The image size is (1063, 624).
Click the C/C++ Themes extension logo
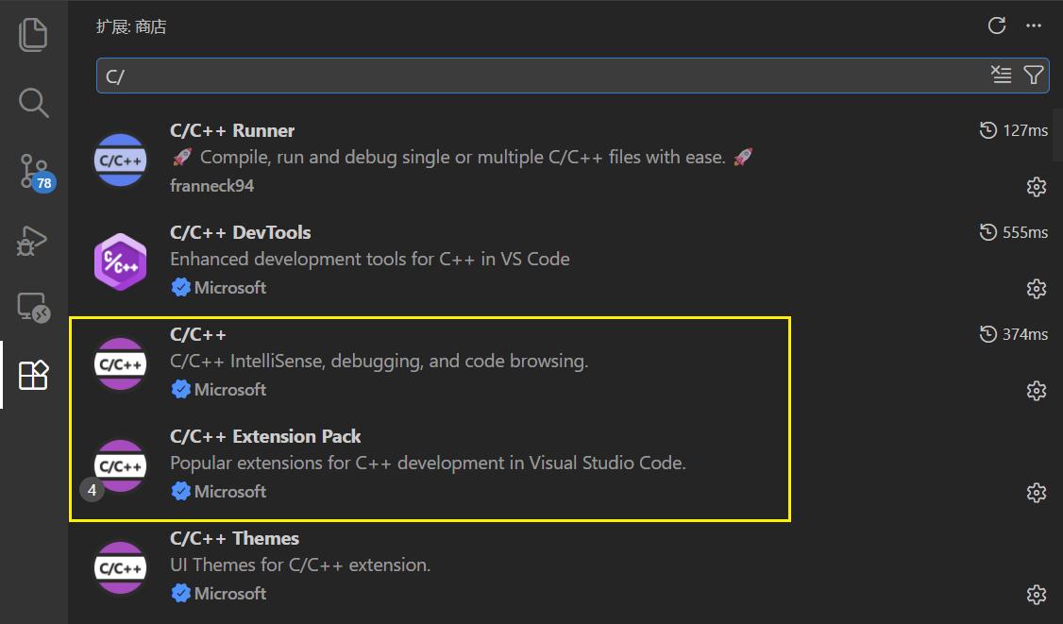120,567
